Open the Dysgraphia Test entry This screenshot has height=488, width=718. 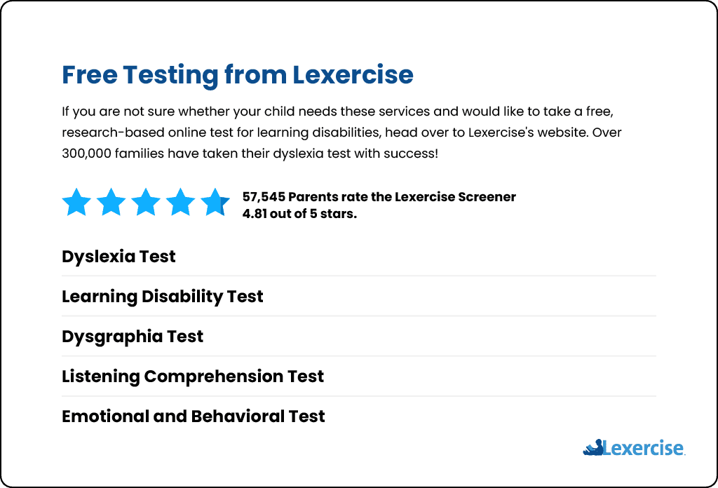133,337
